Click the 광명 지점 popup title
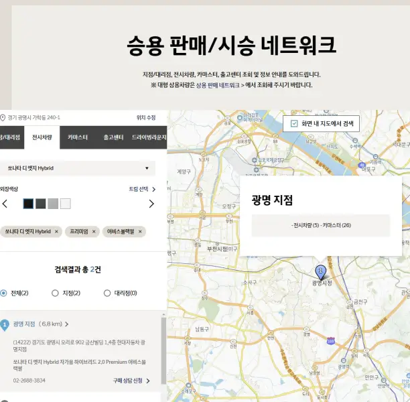The image size is (410, 402). coord(272,200)
